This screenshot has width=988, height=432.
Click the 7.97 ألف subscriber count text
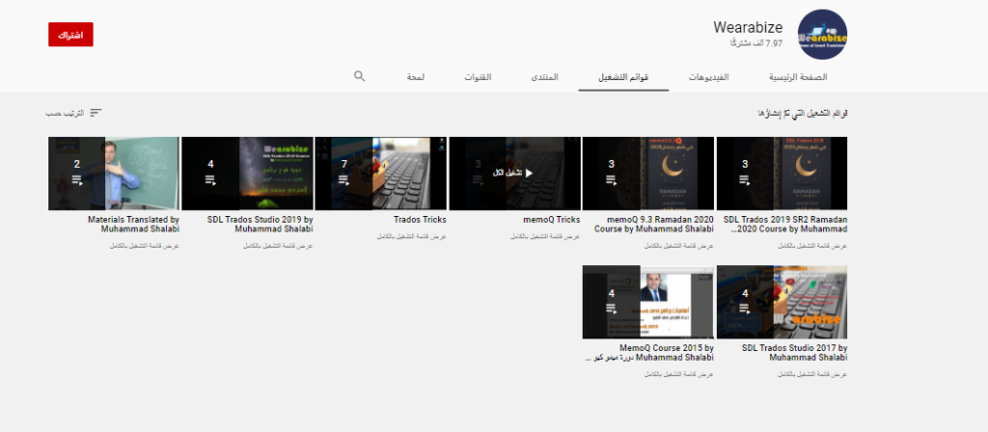(756, 43)
